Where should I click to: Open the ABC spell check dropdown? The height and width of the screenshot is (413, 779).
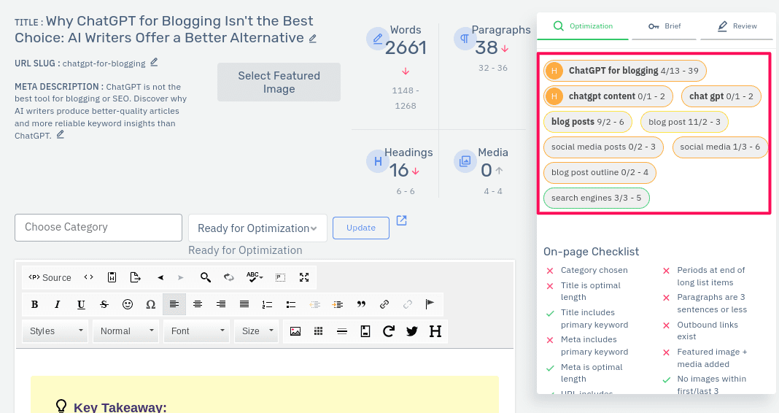255,277
